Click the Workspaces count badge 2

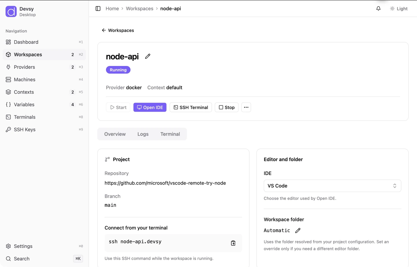point(73,55)
